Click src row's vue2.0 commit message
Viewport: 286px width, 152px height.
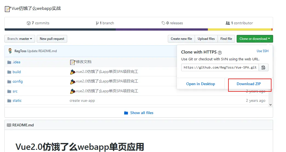click(x=107, y=91)
